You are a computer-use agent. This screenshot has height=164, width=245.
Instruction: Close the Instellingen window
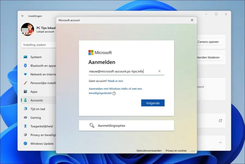(x=226, y=14)
